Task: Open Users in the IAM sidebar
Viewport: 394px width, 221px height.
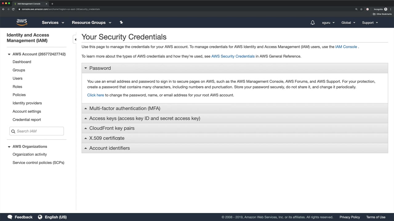Action: tap(18, 78)
